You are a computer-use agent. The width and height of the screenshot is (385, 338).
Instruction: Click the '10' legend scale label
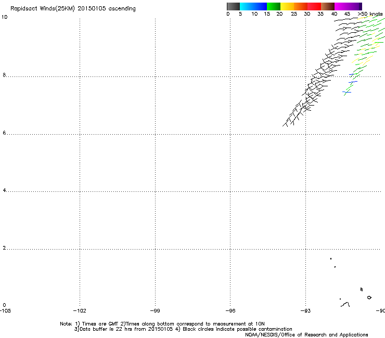(254, 14)
